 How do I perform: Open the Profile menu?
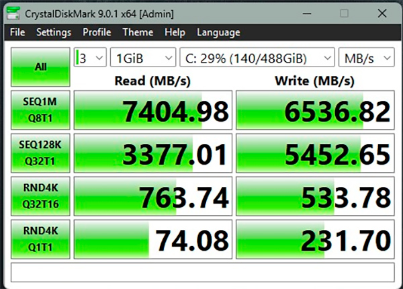pos(97,32)
